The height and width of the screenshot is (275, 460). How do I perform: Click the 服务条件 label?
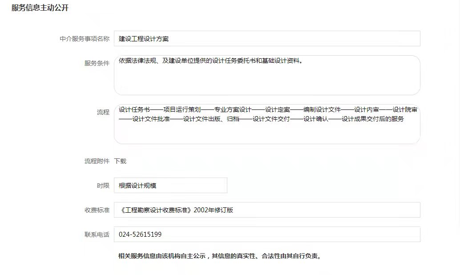pos(97,63)
